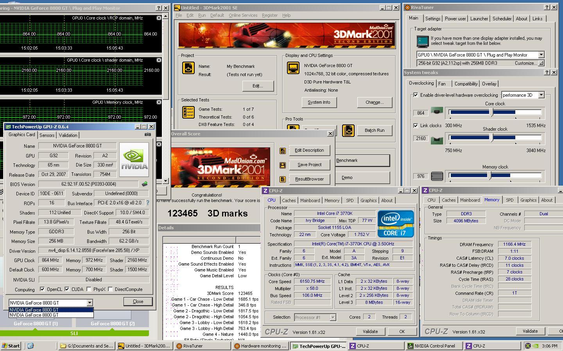563x351 pixels.
Task: Click the Batch Run icon in Pro Tools
Action: 348,130
